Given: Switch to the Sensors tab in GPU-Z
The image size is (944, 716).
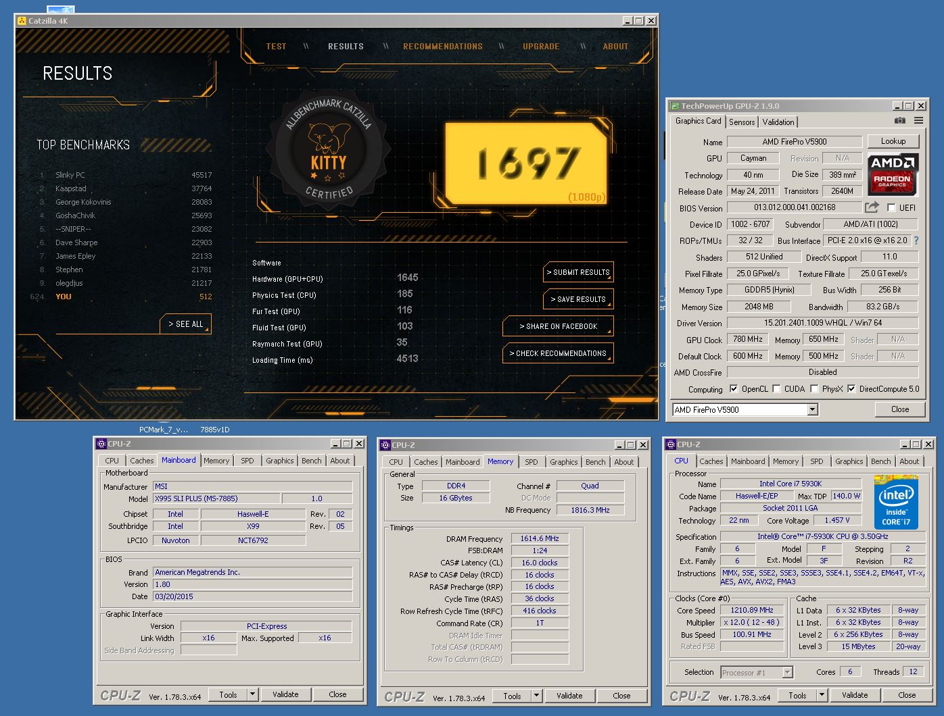Looking at the screenshot, I should click(x=742, y=122).
